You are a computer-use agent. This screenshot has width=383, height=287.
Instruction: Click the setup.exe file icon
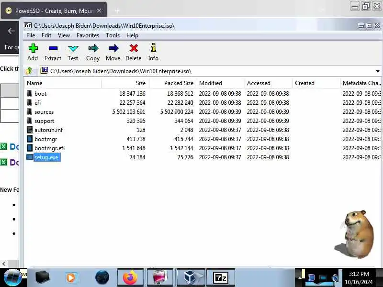[29, 157]
